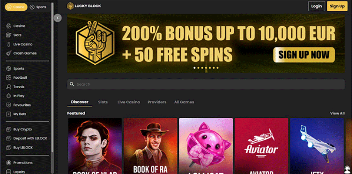
Task: Click the Football icon in sidebar
Action: coord(9,78)
